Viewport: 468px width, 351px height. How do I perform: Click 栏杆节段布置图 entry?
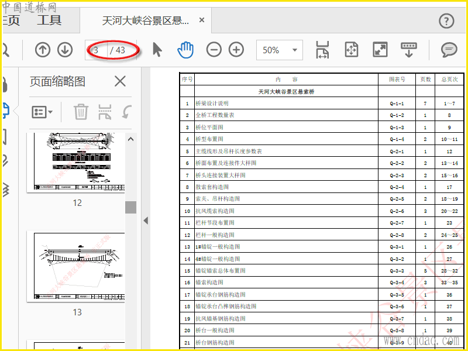pos(215,223)
